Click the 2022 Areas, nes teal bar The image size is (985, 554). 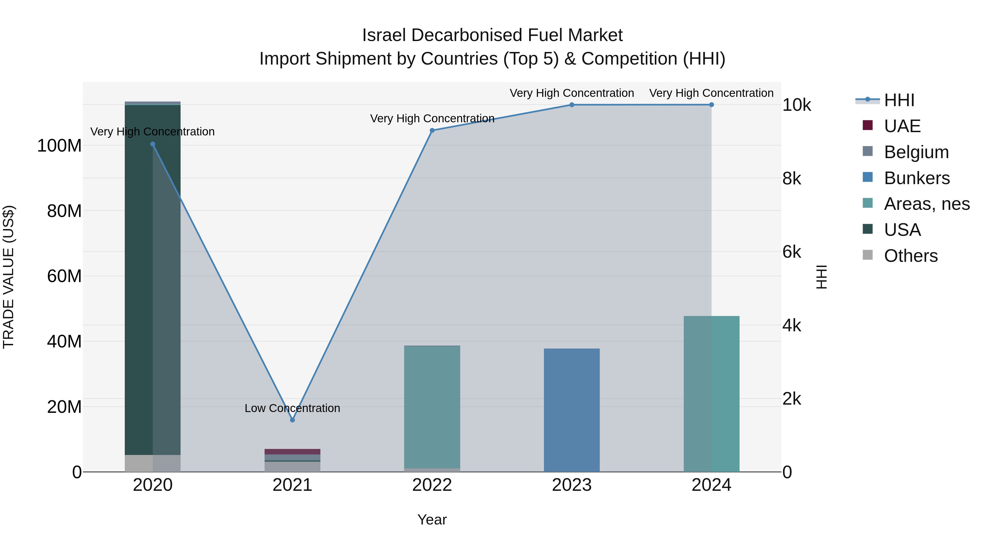432,407
